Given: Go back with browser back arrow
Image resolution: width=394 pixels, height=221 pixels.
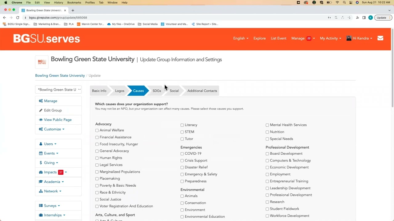Looking at the screenshot, I should (4, 17).
